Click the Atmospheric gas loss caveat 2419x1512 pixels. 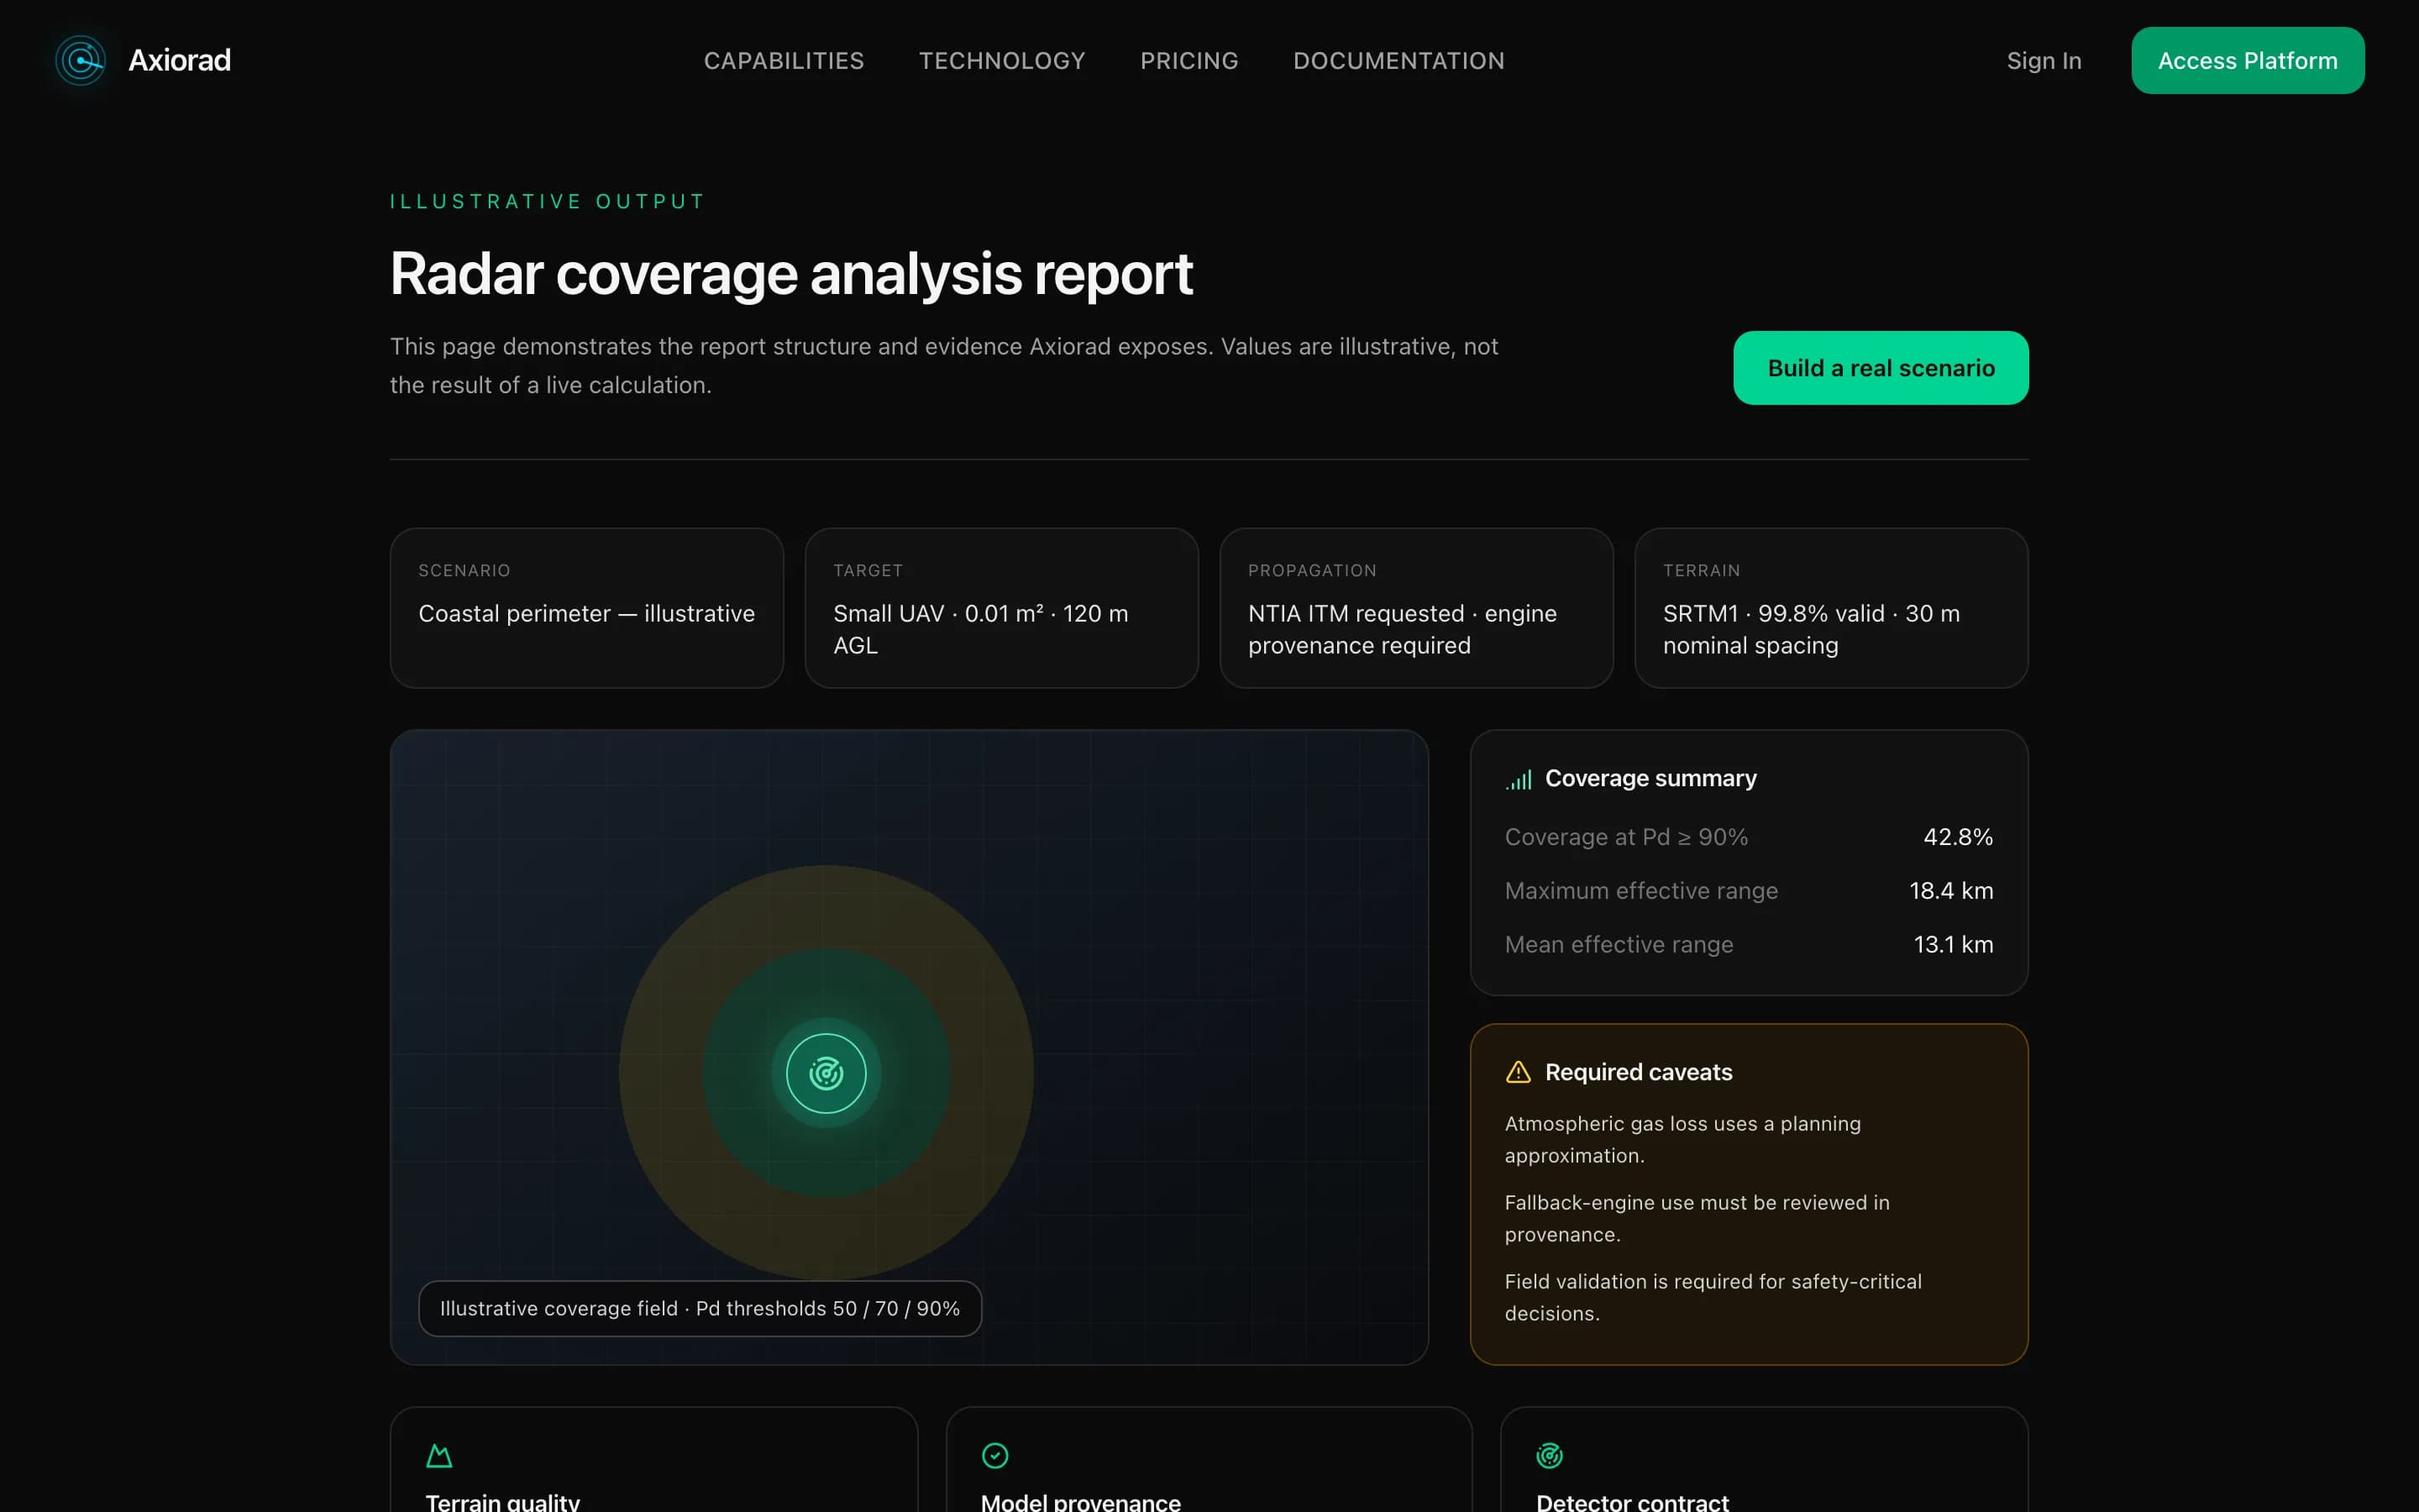(x=1682, y=1139)
